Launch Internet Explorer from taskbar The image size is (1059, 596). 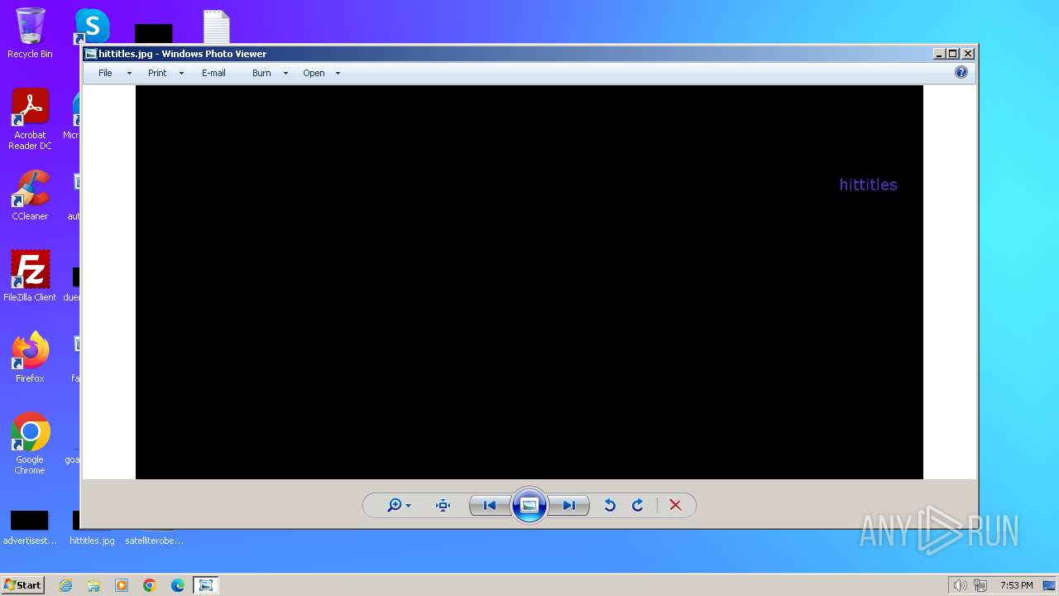tap(65, 585)
